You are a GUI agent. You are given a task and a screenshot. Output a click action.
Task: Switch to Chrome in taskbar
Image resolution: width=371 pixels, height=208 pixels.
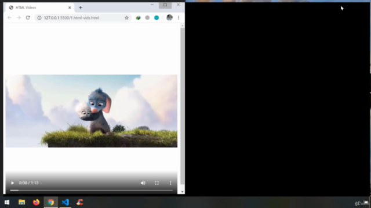pos(50,202)
